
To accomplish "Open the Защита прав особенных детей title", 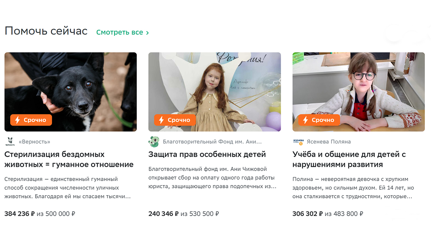I will pos(207,155).
